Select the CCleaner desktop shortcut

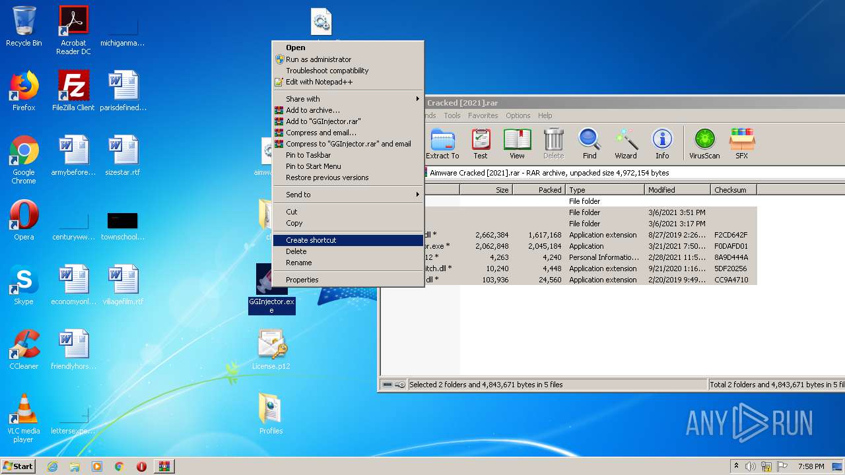click(x=24, y=350)
